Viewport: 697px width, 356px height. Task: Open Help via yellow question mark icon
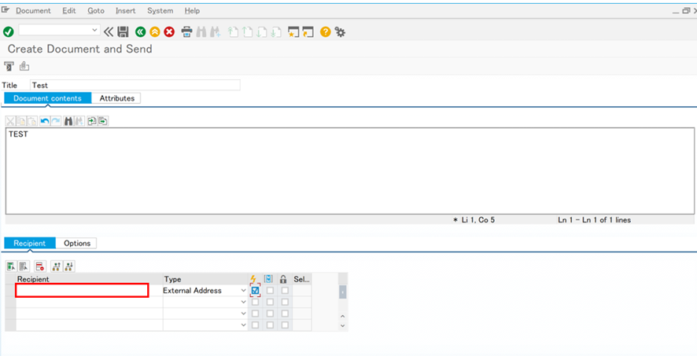(326, 31)
